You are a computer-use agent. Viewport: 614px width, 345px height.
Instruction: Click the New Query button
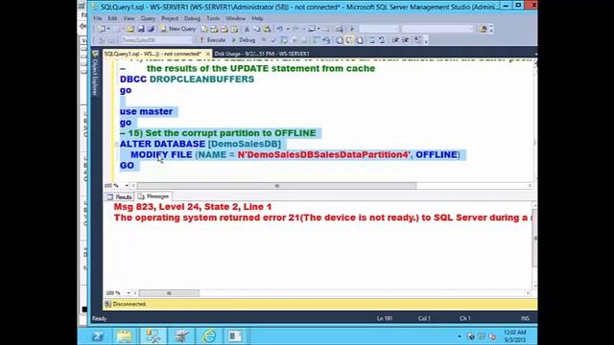[x=178, y=29]
